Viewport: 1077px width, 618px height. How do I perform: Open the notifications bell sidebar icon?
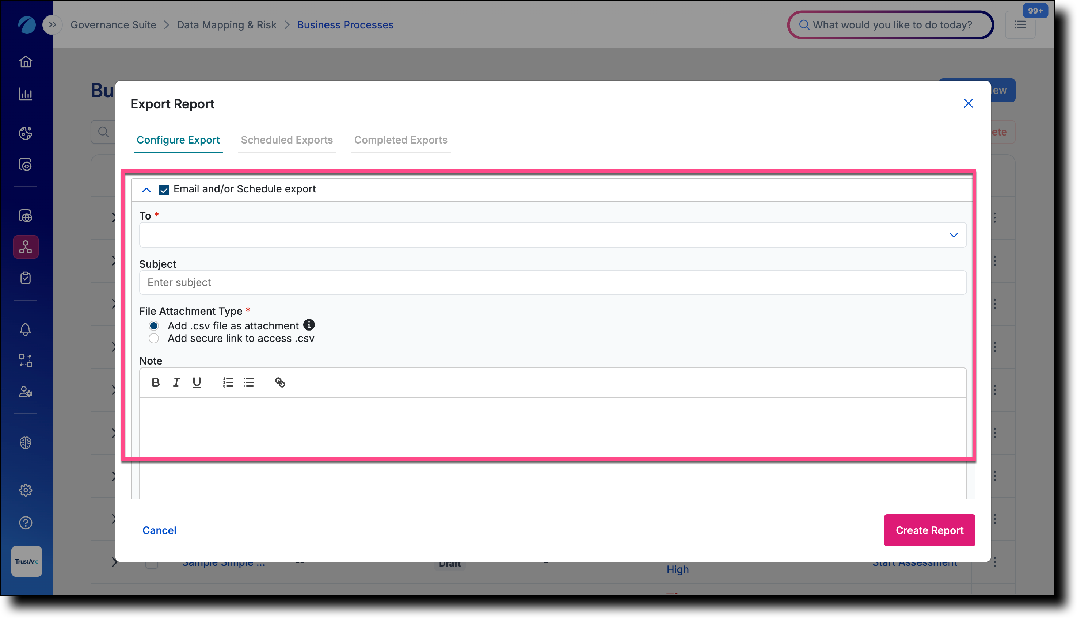tap(26, 329)
